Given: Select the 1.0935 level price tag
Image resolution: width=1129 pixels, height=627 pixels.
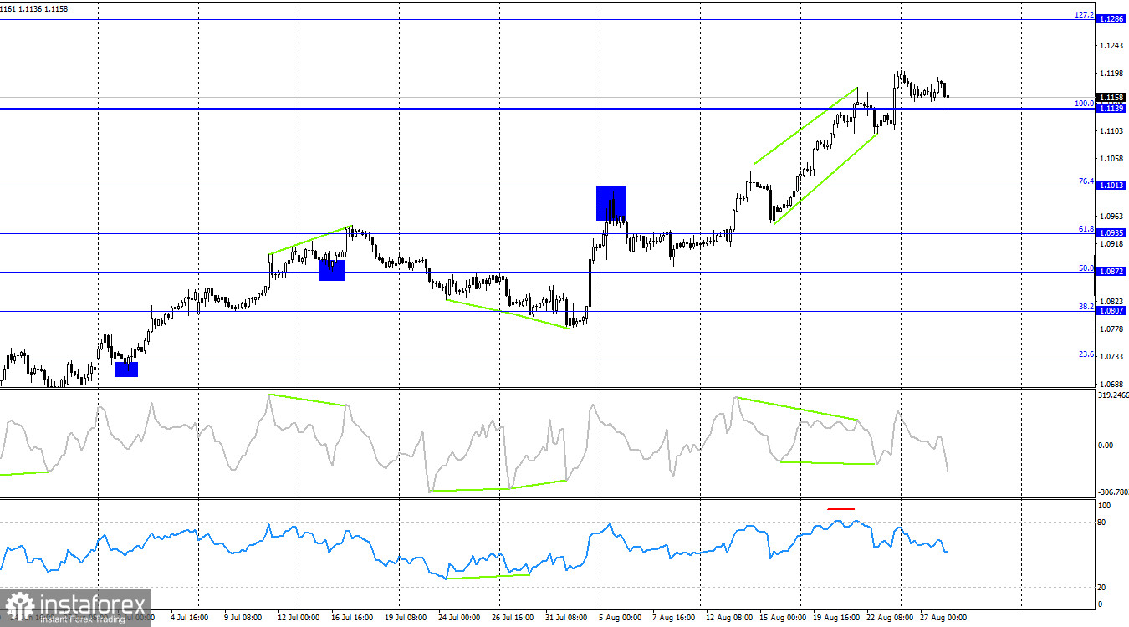Looking at the screenshot, I should (1110, 233).
